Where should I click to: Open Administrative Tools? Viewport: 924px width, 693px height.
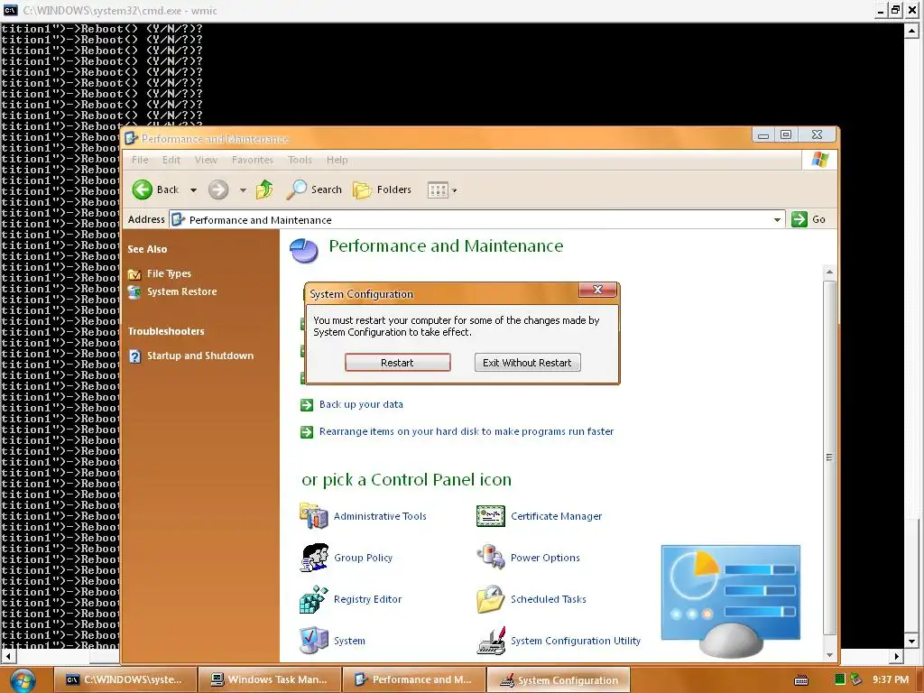point(380,516)
